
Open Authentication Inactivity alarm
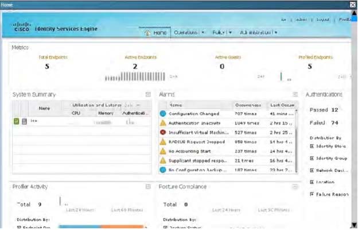click(x=194, y=123)
